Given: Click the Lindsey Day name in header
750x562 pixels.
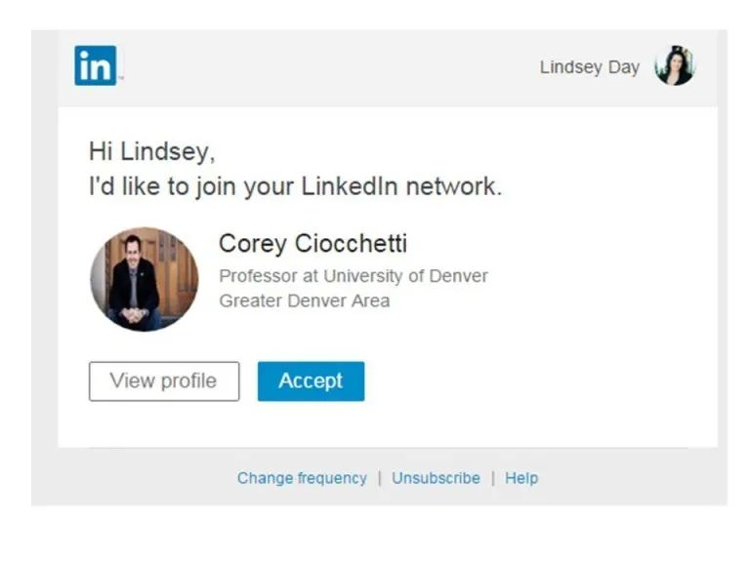Looking at the screenshot, I should click(589, 67).
